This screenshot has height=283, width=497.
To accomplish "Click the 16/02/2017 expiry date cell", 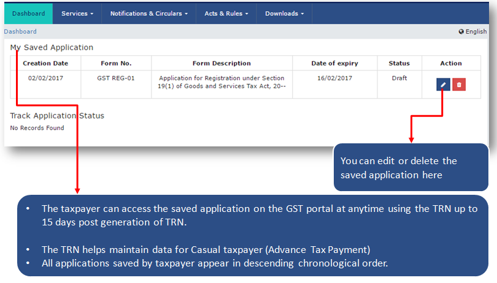I will 334,78.
